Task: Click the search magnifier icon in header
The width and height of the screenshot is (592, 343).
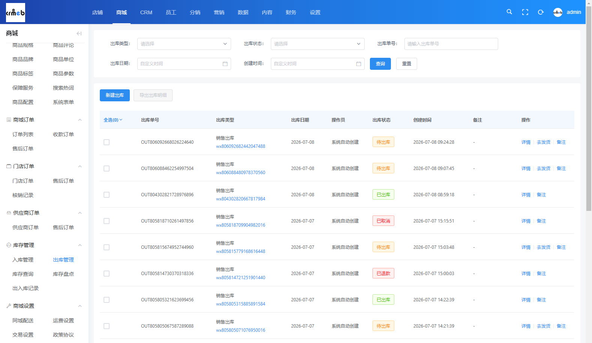Action: 509,12
